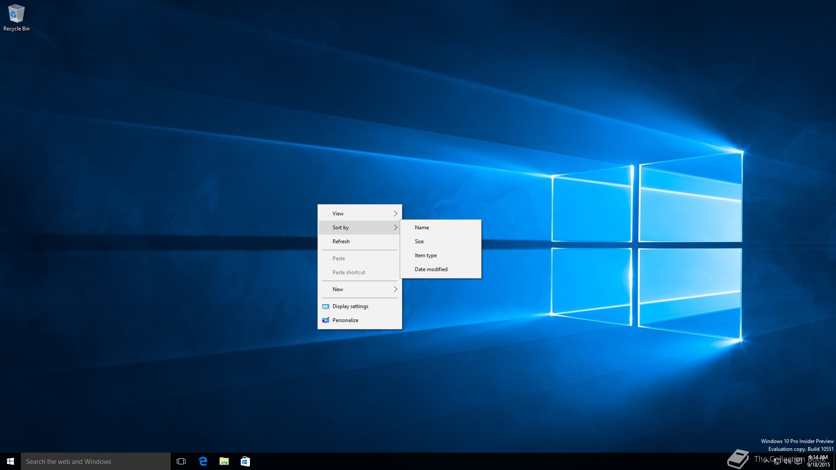Image resolution: width=836 pixels, height=470 pixels.
Task: Choose Refresh from the context menu
Action: point(360,242)
